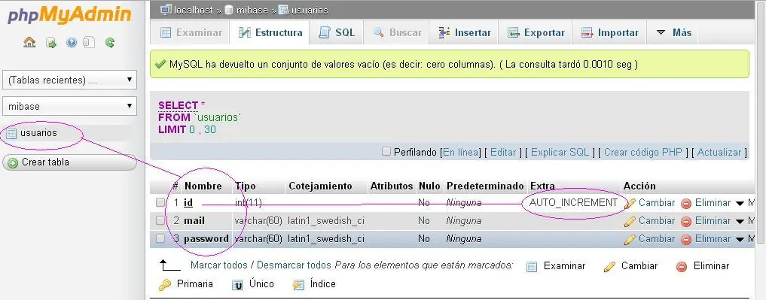Click the int(11) type cell

[x=248, y=203]
